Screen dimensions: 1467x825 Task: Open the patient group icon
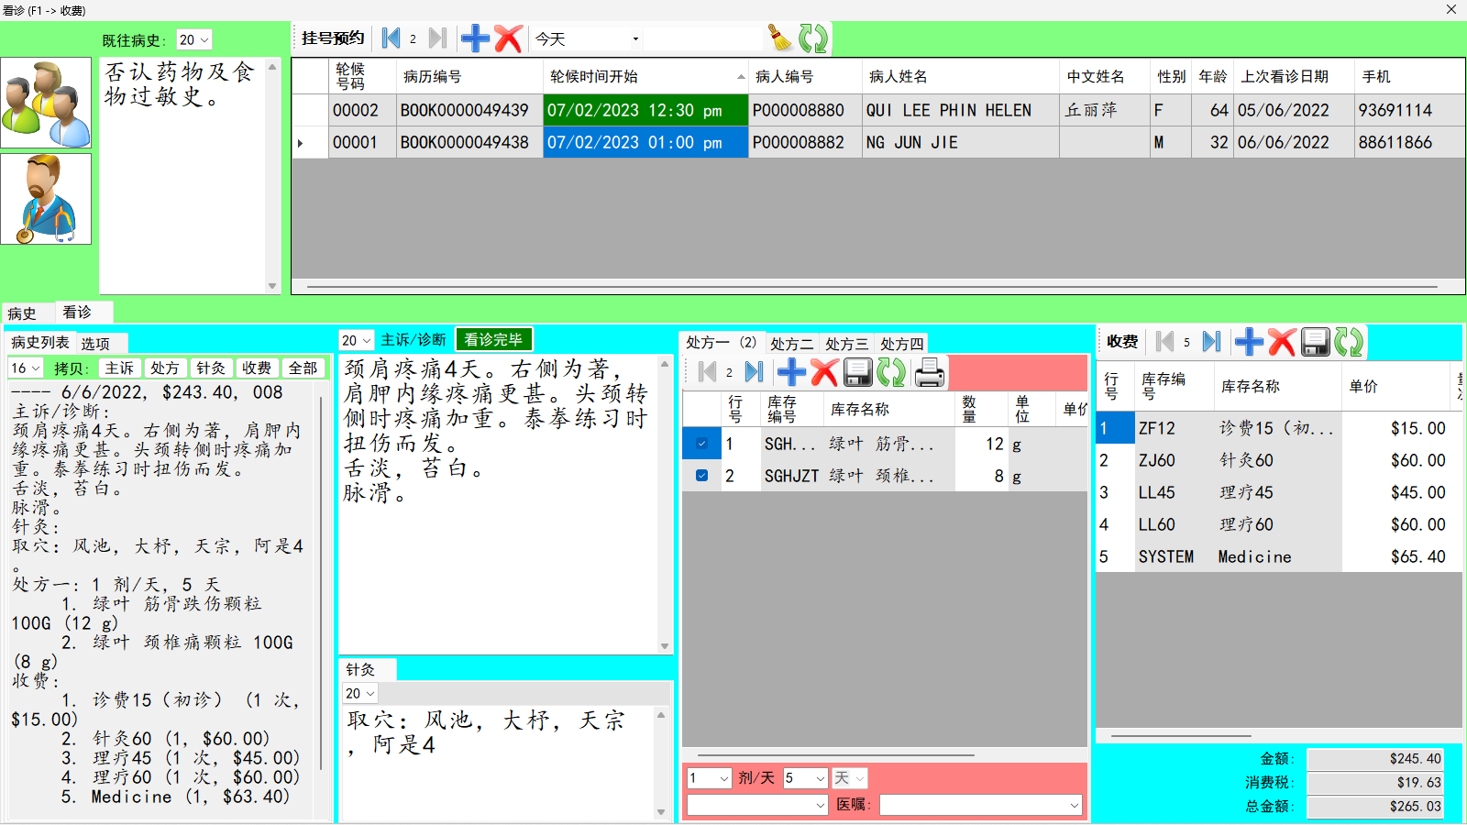pyautogui.click(x=46, y=103)
